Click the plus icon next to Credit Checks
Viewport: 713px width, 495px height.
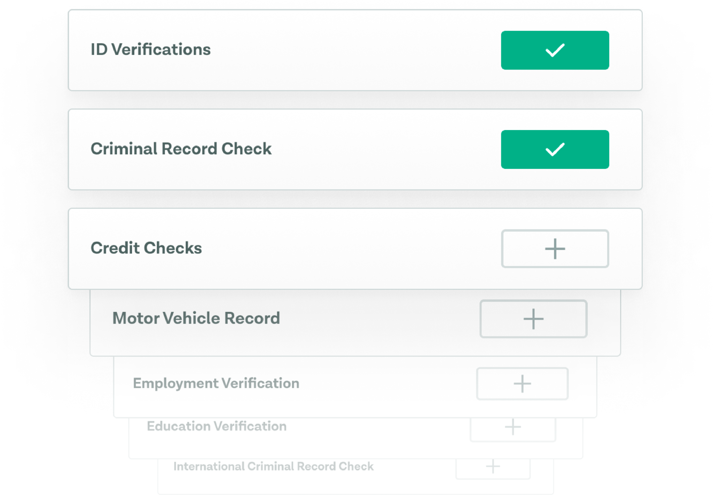pyautogui.click(x=555, y=249)
